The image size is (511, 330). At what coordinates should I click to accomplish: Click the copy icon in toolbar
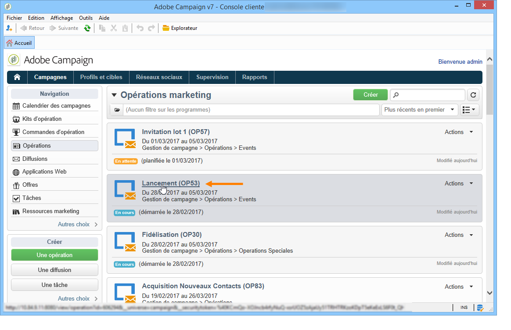pos(102,28)
